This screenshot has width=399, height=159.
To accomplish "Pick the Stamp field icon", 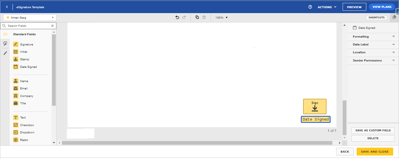I will (x=16, y=59).
